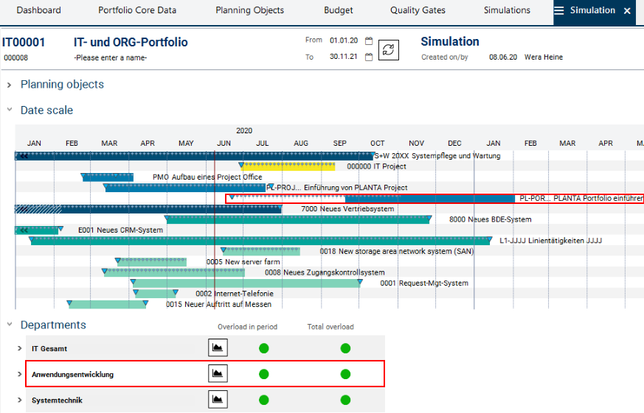Close the Simulation tab with X
This screenshot has height=413, width=644.
tap(627, 11)
